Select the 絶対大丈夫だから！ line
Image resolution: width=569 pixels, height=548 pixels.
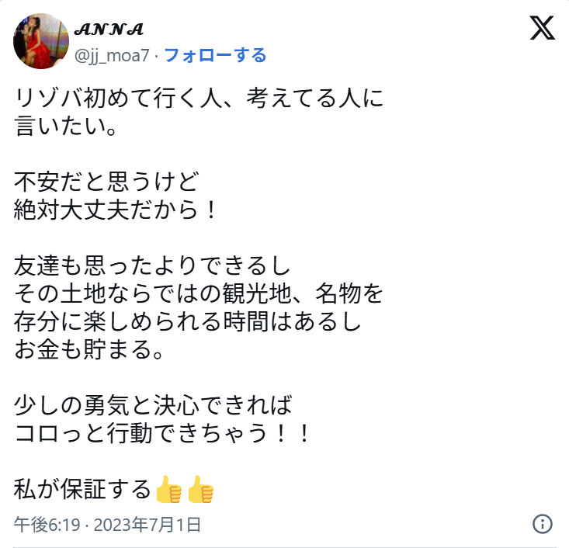[x=117, y=210]
